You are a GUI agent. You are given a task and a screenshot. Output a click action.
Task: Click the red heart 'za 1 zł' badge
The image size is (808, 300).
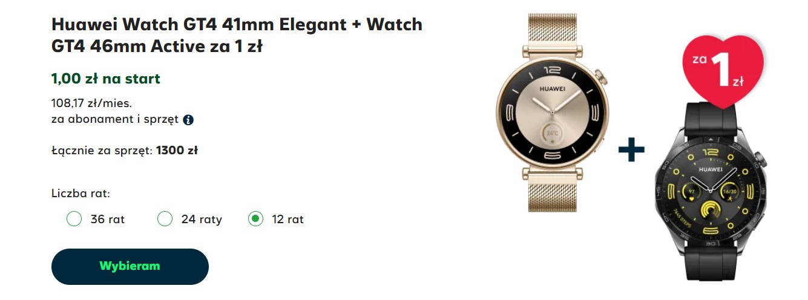tap(723, 71)
